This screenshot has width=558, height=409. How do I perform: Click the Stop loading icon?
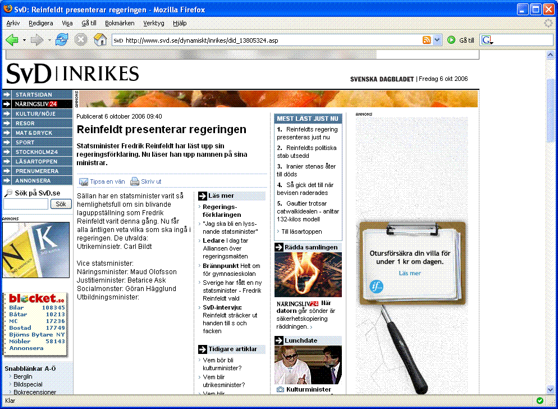click(x=81, y=40)
